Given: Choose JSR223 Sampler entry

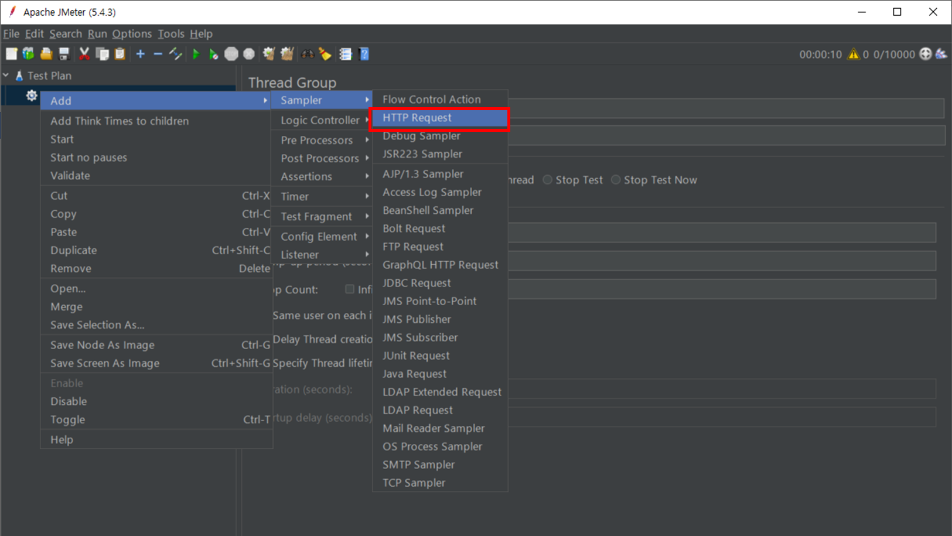Looking at the screenshot, I should pos(440,154).
